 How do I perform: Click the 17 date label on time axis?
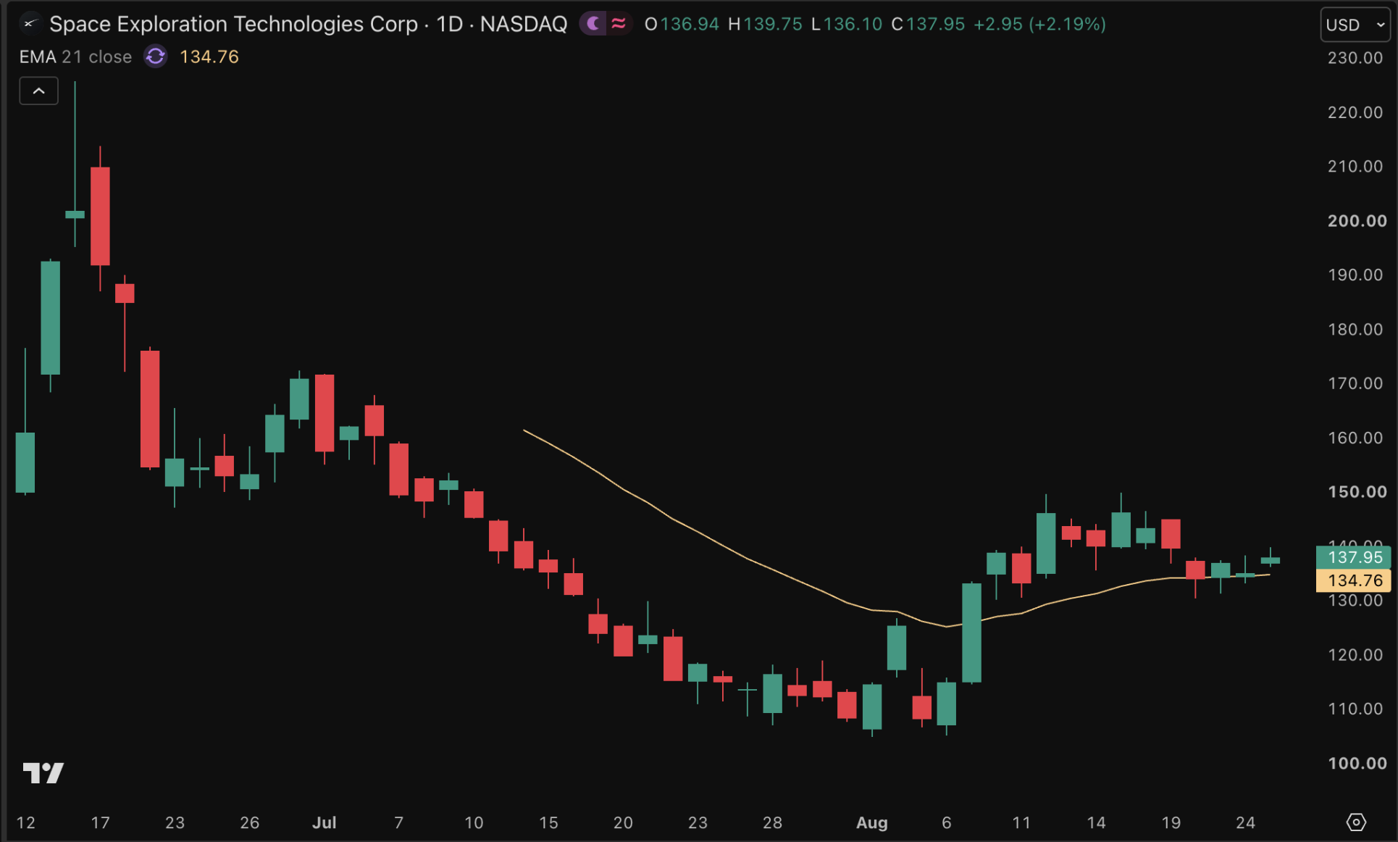pyautogui.click(x=101, y=822)
